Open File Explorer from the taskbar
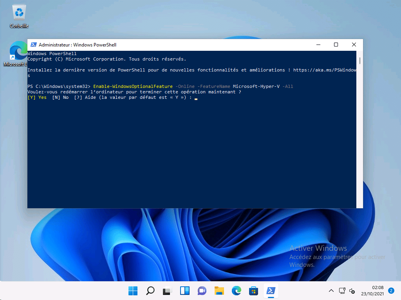 click(x=219, y=291)
